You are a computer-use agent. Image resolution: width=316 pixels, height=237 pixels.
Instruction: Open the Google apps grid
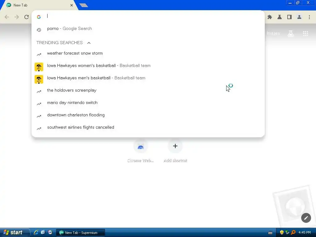306,33
